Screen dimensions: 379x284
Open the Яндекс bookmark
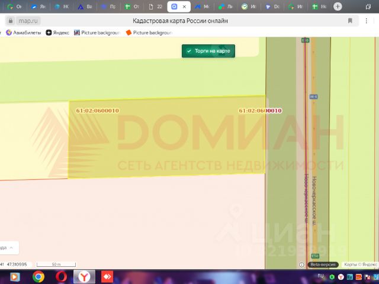57,33
